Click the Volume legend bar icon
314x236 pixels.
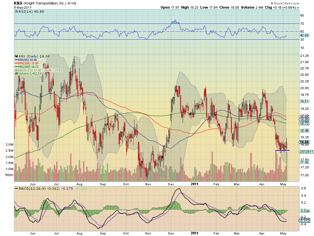coord(16,74)
